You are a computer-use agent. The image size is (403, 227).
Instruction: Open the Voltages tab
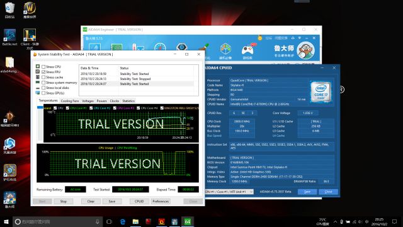click(x=88, y=101)
